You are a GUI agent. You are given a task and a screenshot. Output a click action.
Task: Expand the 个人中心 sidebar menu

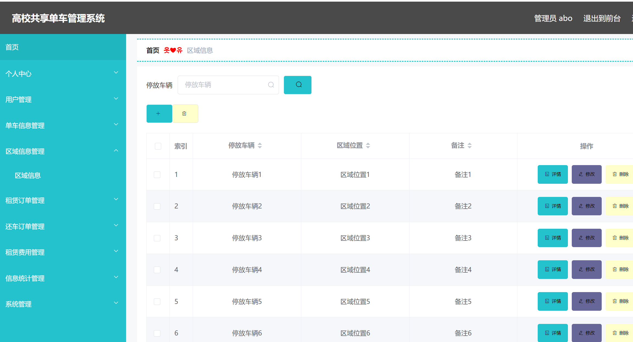coord(63,74)
